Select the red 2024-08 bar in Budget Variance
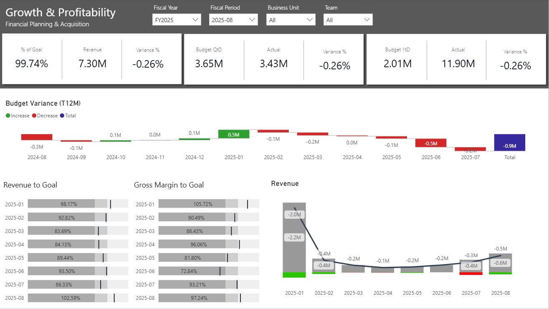Image resolution: width=549 pixels, height=309 pixels. tap(37, 137)
